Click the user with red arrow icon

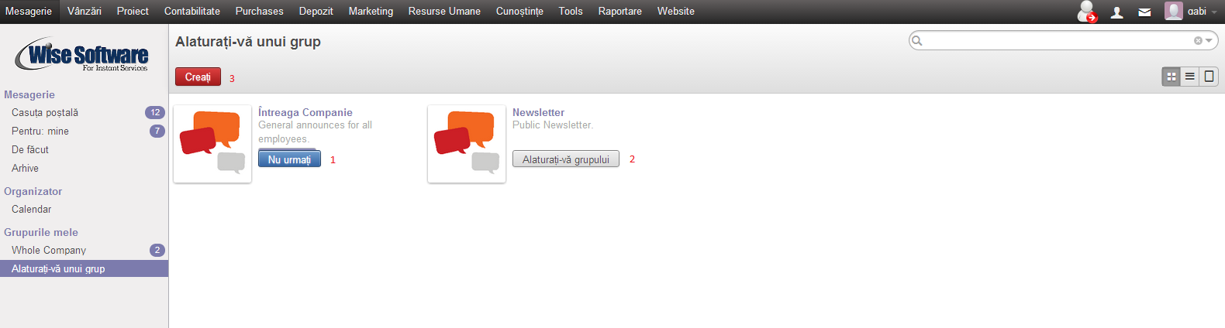tap(1087, 12)
